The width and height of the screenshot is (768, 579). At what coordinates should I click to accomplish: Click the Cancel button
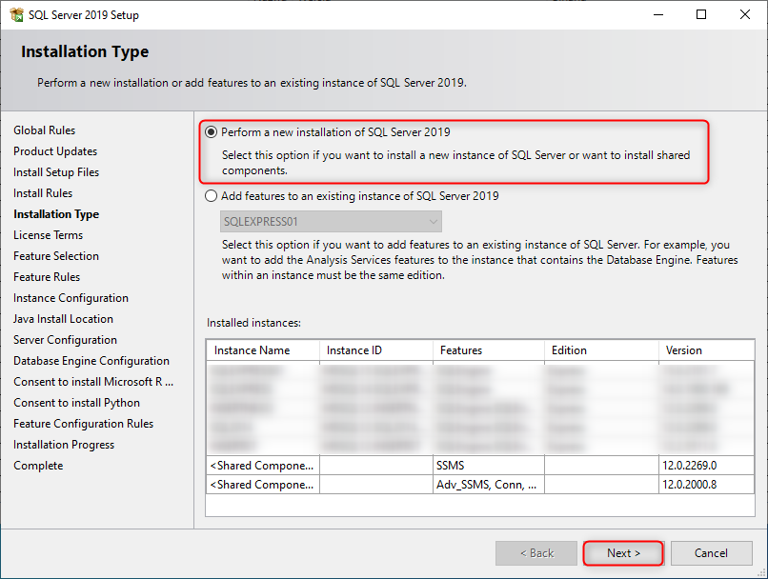click(711, 553)
